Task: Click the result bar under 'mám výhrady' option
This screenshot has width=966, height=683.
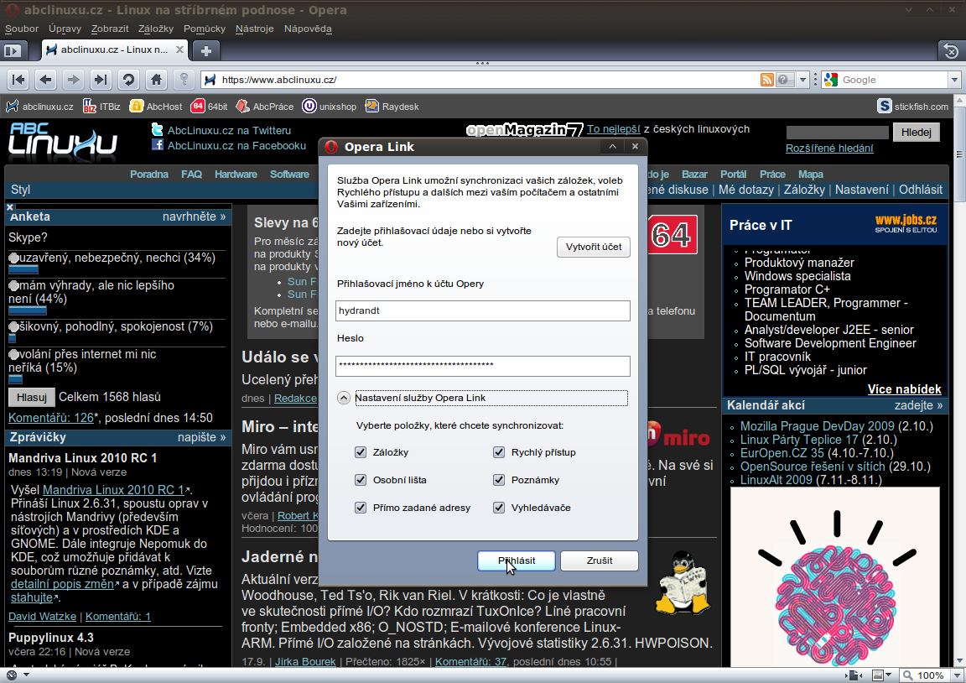Action: point(28,310)
